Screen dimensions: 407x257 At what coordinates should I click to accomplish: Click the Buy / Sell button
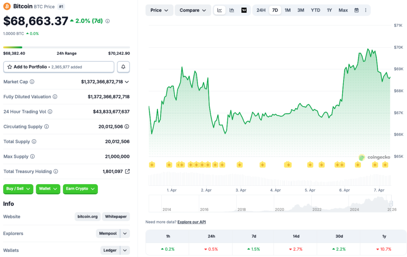pyautogui.click(x=18, y=189)
